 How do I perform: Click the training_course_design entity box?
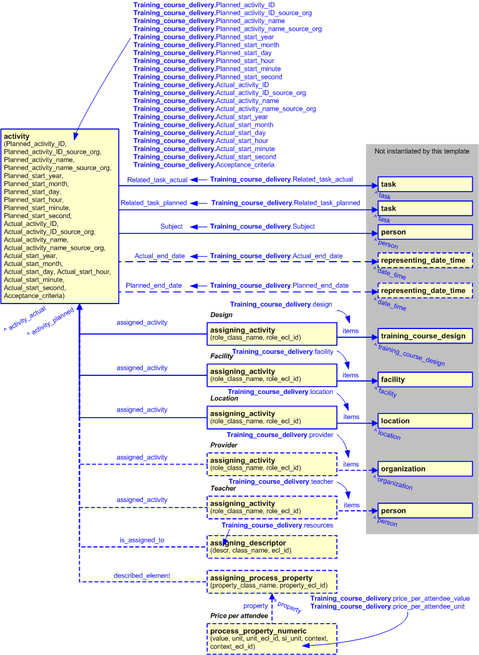(x=425, y=336)
